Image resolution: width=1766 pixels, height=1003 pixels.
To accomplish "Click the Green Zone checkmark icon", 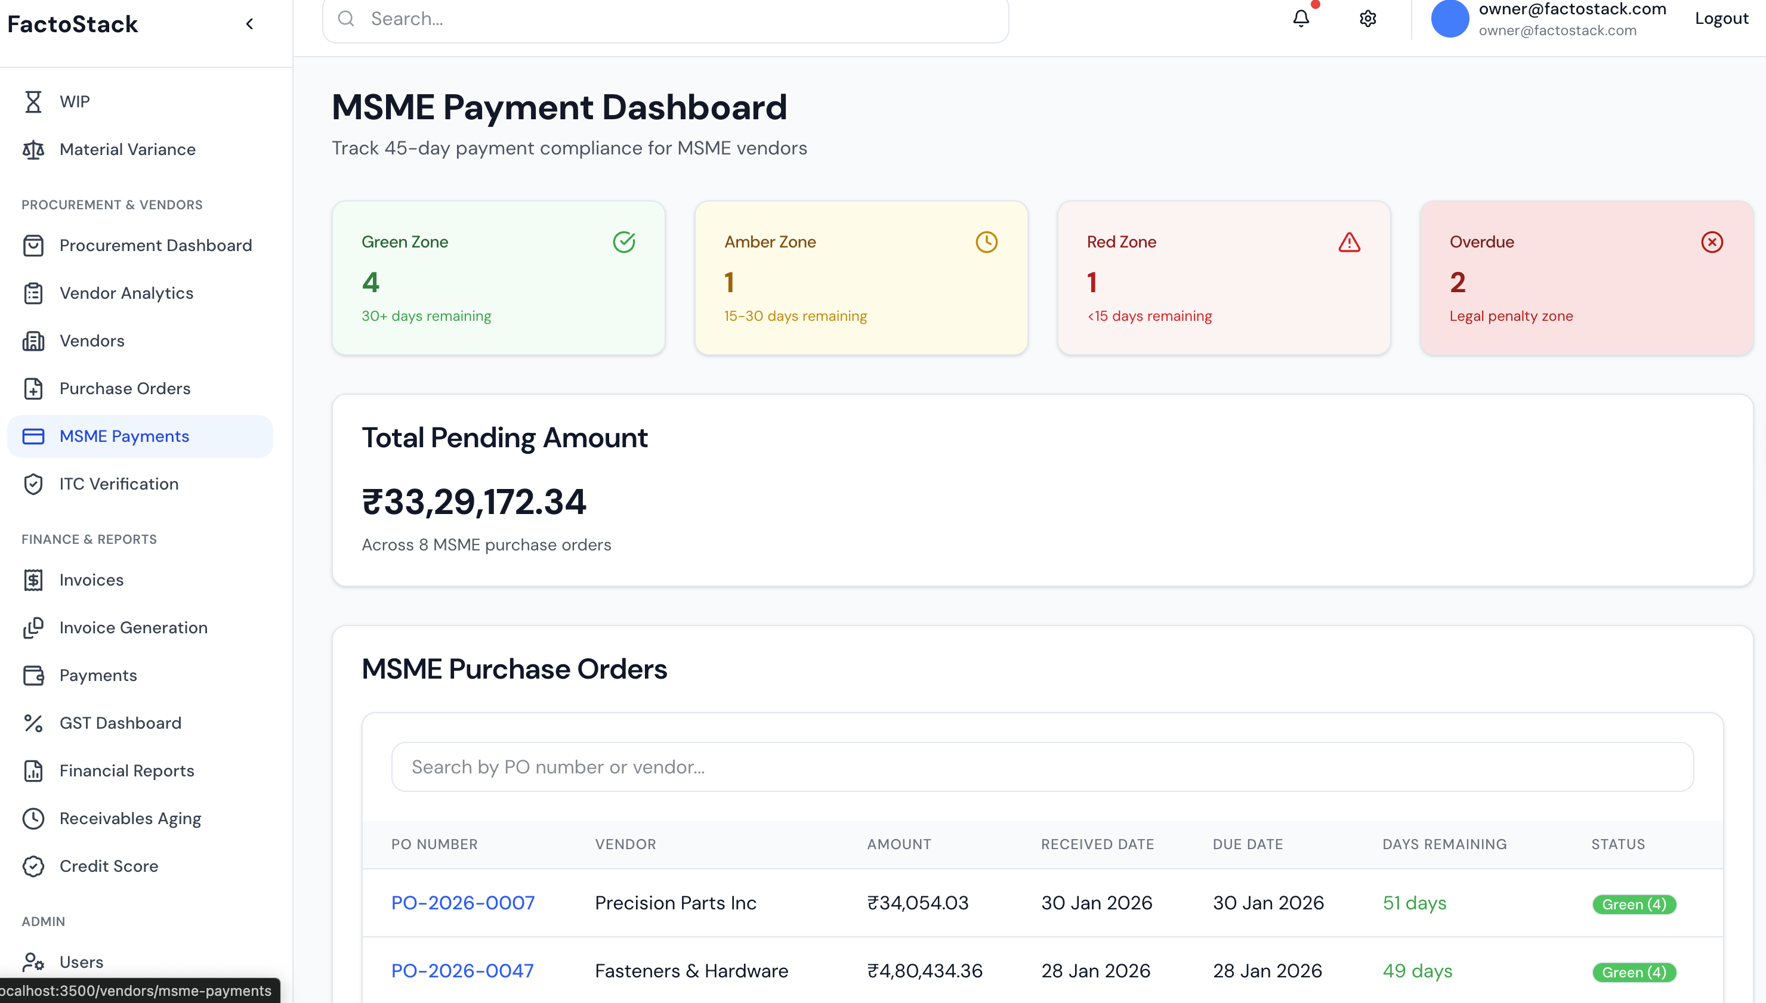I will tap(624, 242).
